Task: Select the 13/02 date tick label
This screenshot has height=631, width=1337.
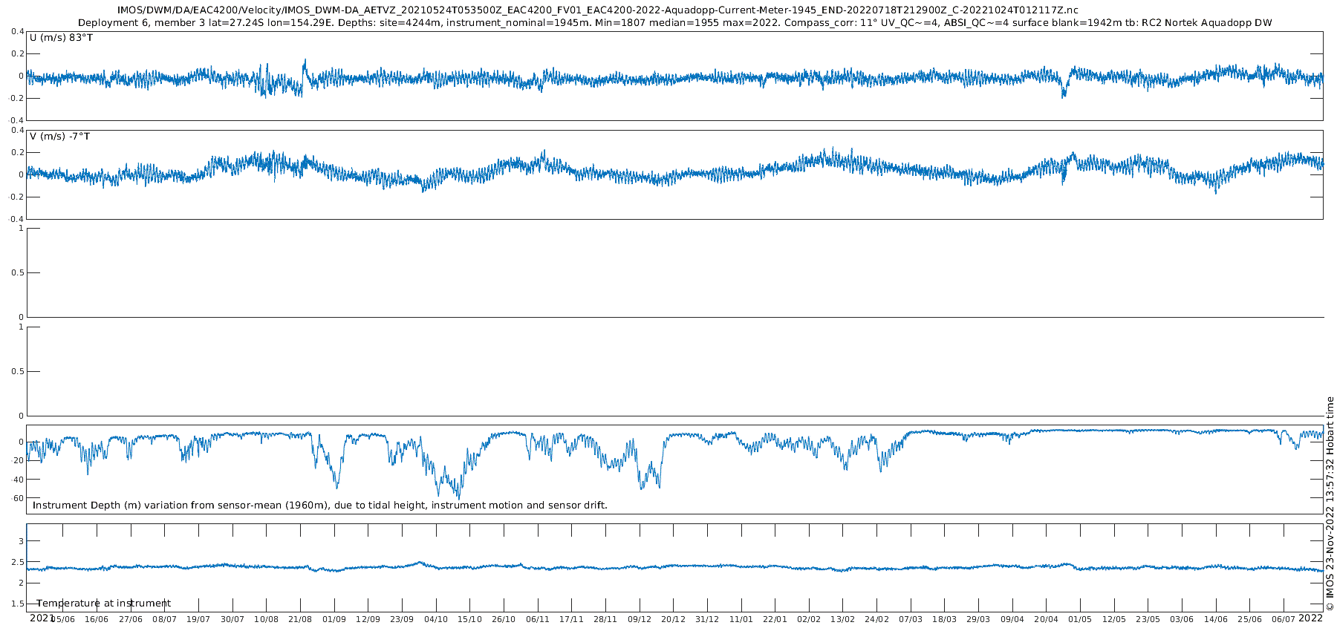Action: coord(843,619)
